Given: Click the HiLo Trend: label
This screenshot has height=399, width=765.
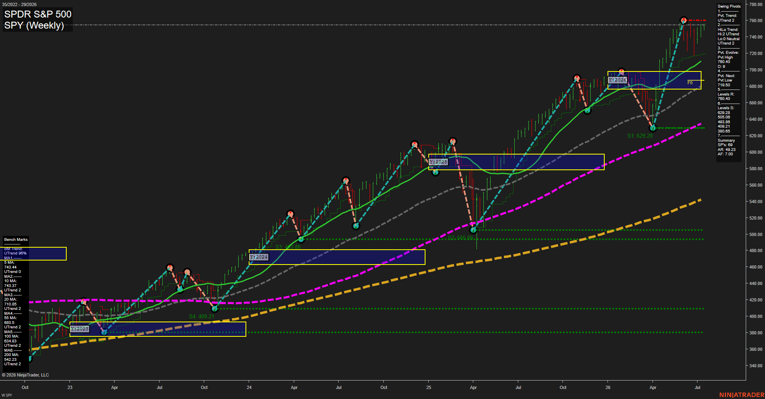Looking at the screenshot, I should 728,30.
